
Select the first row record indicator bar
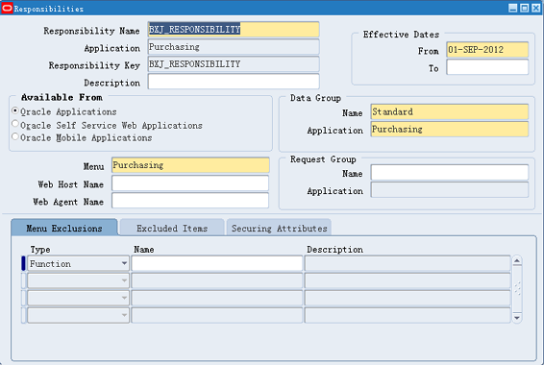tap(23, 263)
